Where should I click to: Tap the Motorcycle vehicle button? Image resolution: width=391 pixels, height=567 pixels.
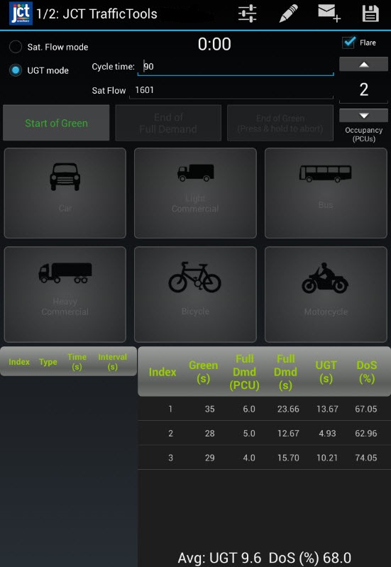click(326, 294)
